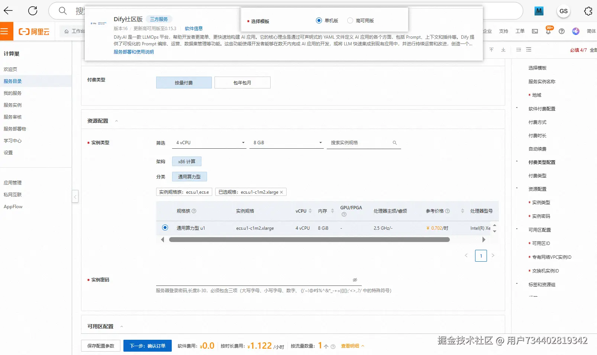Open the purple AI assistant icon

point(576,31)
